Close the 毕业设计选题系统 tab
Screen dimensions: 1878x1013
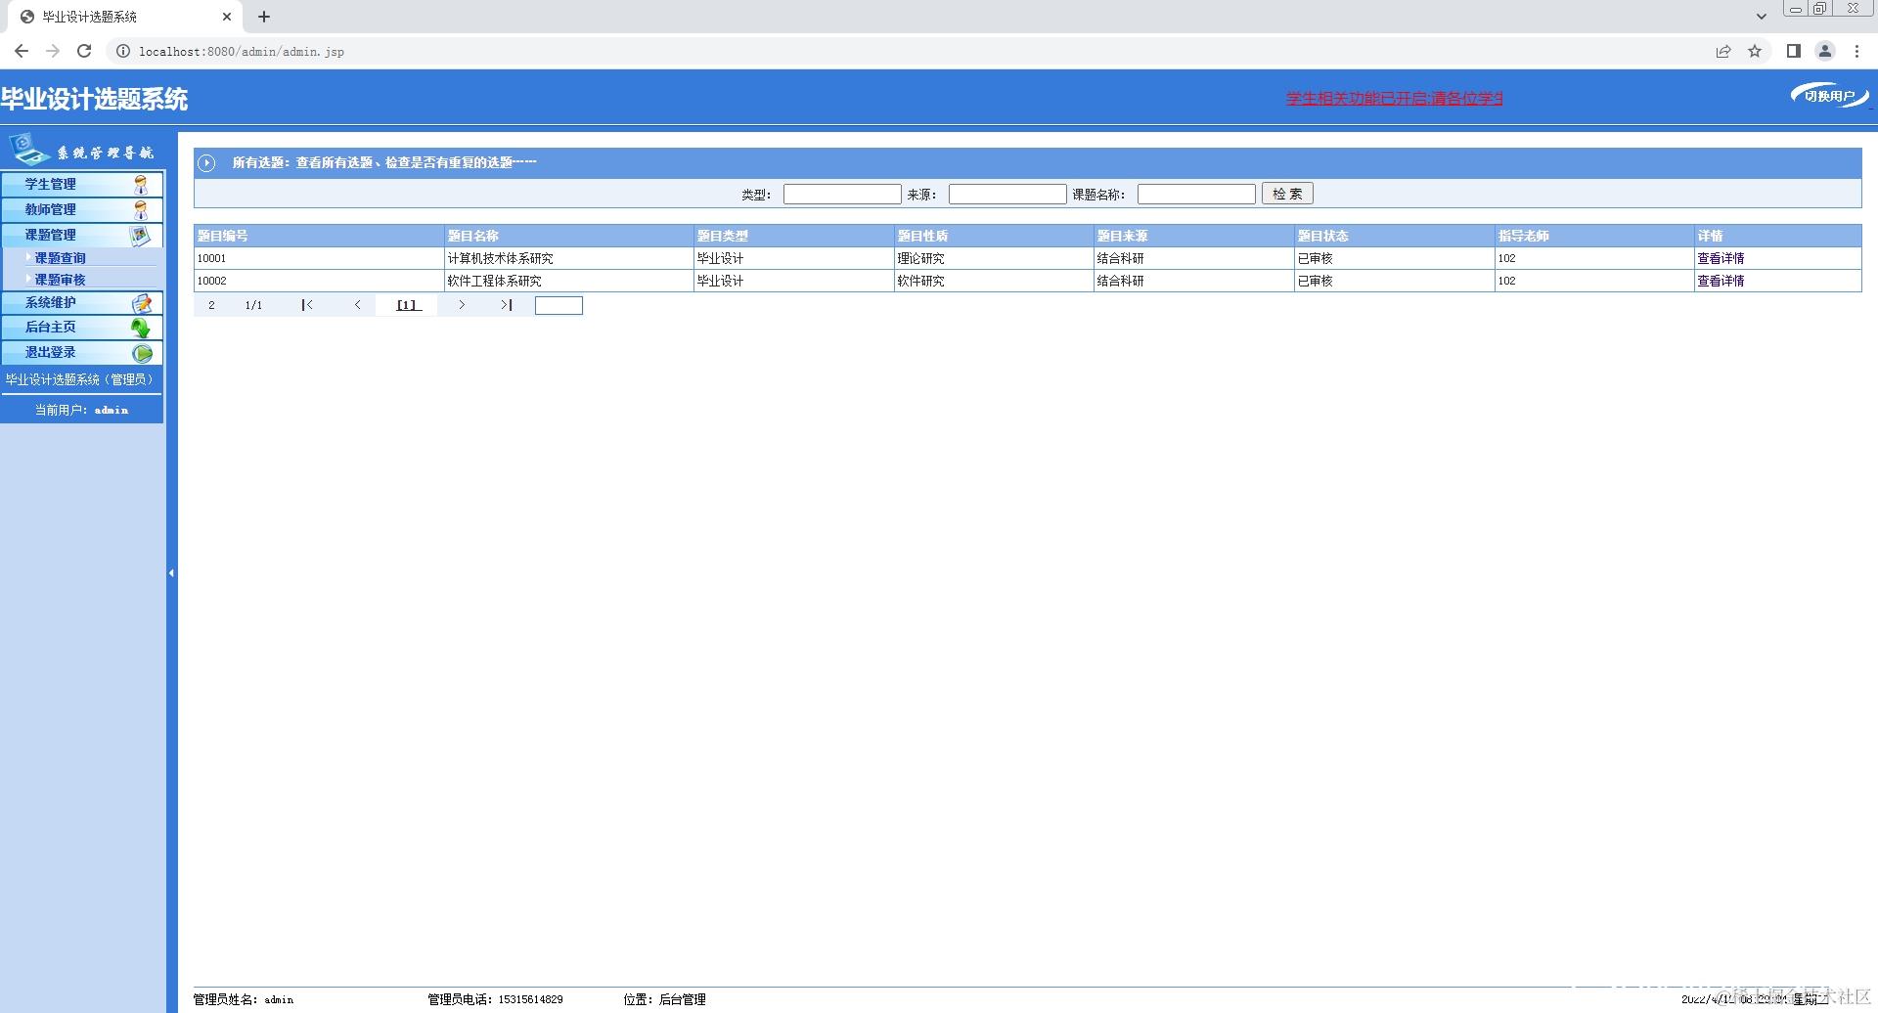point(227,17)
